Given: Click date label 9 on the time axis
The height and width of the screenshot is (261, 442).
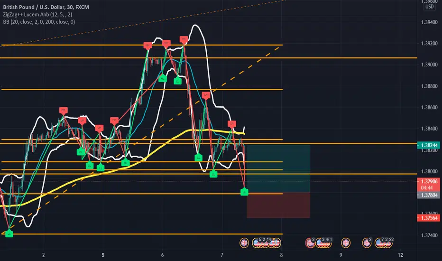Looking at the screenshot, I should coord(341,255).
